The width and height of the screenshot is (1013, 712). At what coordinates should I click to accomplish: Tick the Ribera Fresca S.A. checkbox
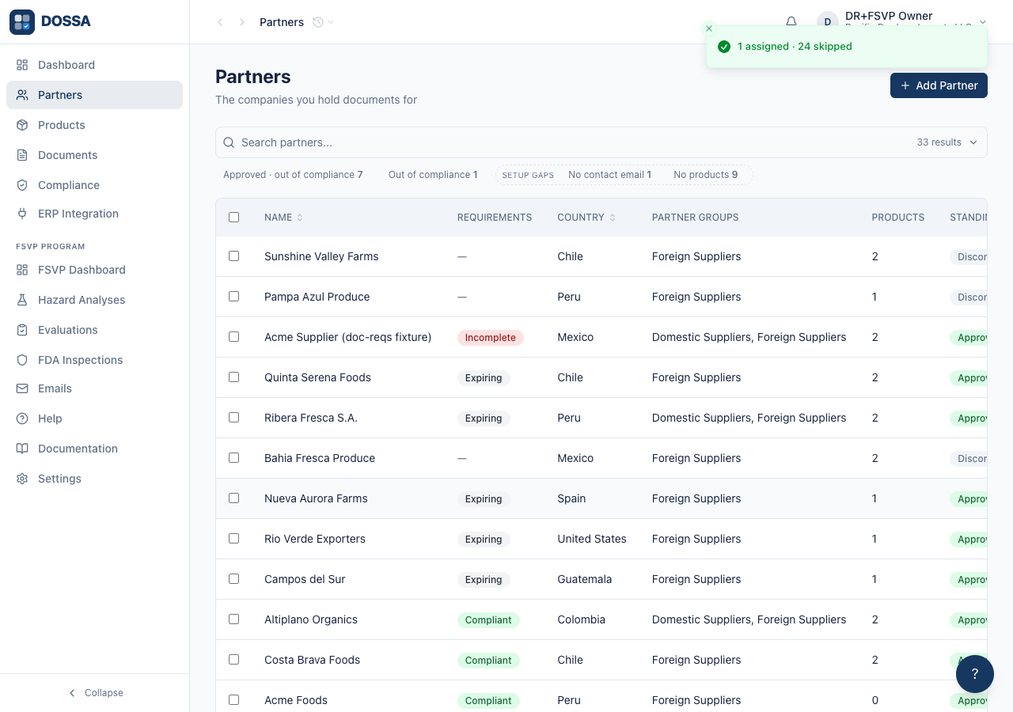pyautogui.click(x=233, y=417)
